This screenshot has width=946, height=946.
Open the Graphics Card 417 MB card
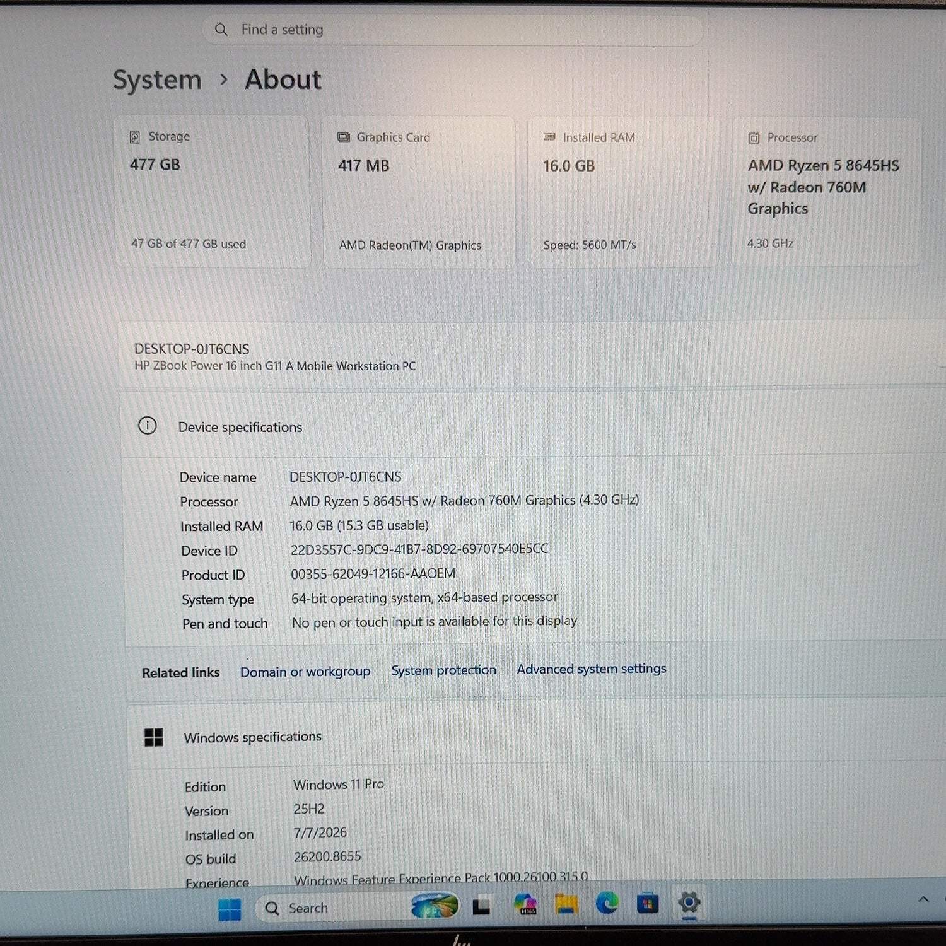click(x=419, y=192)
